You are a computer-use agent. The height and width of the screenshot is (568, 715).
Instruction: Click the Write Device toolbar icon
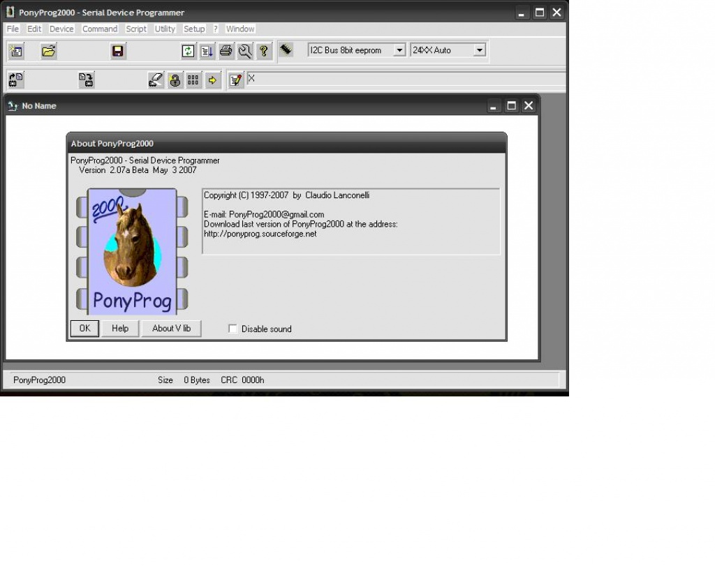coord(86,80)
